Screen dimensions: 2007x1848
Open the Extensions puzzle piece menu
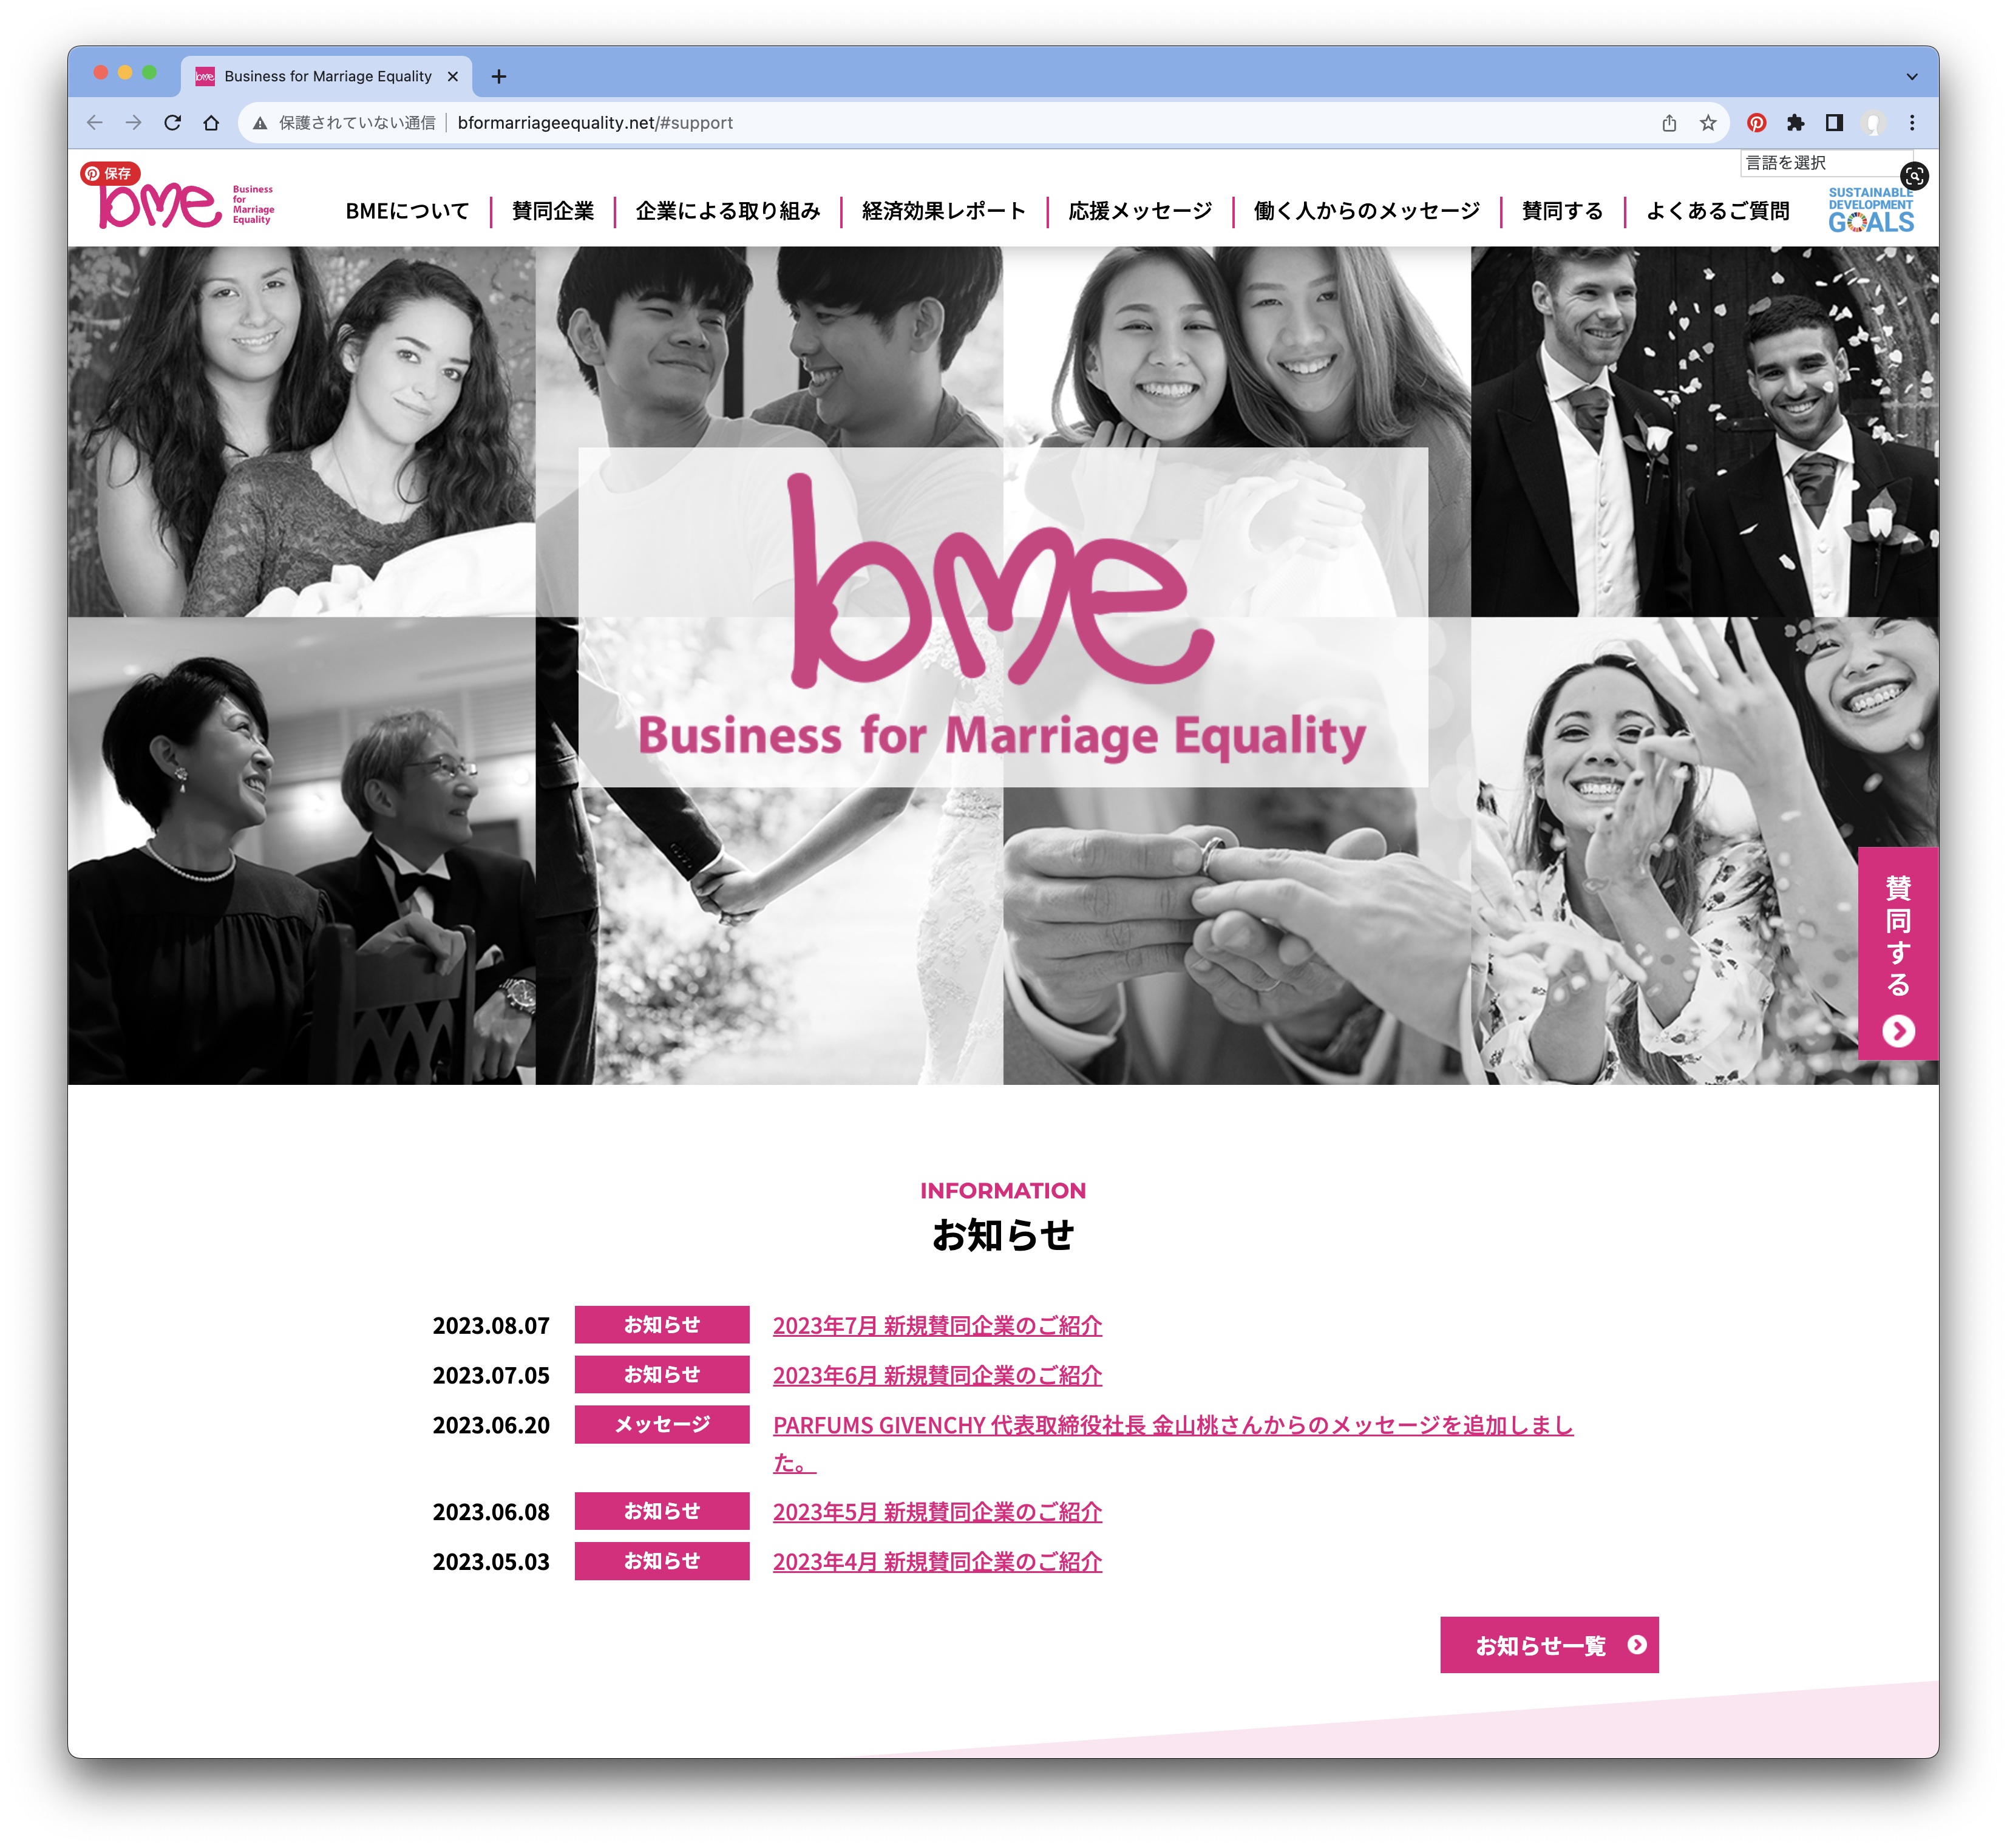[x=1795, y=123]
